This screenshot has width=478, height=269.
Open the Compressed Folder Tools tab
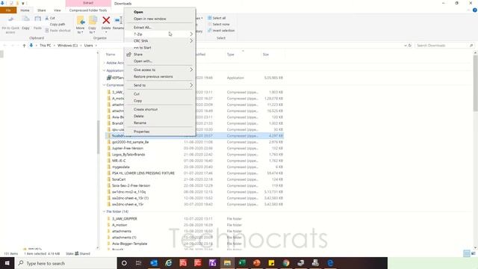(88, 10)
